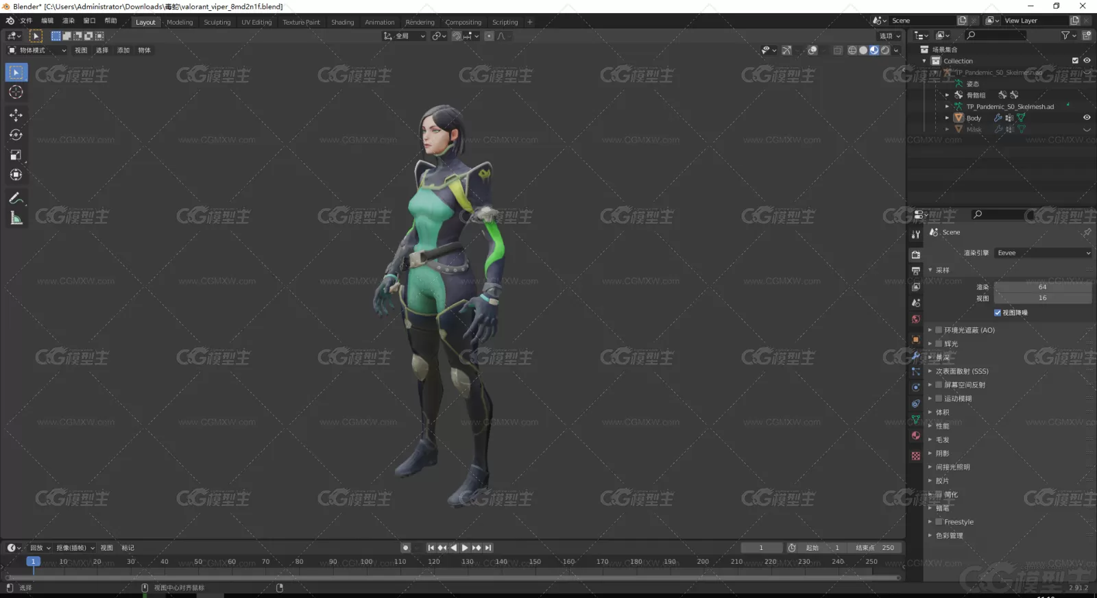Select the Annotate pencil tool
The height and width of the screenshot is (598, 1097).
click(x=16, y=199)
